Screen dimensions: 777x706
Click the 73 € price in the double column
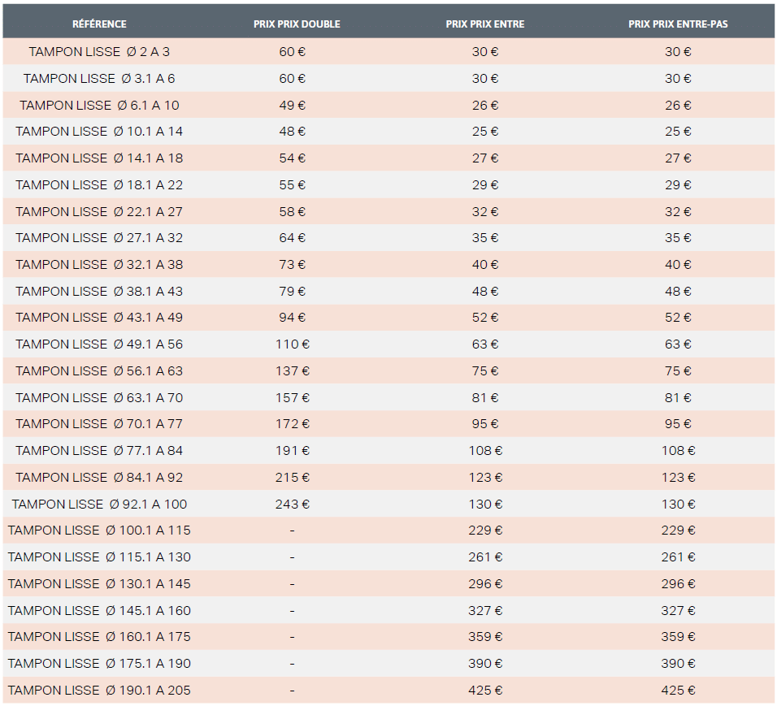coord(293,265)
